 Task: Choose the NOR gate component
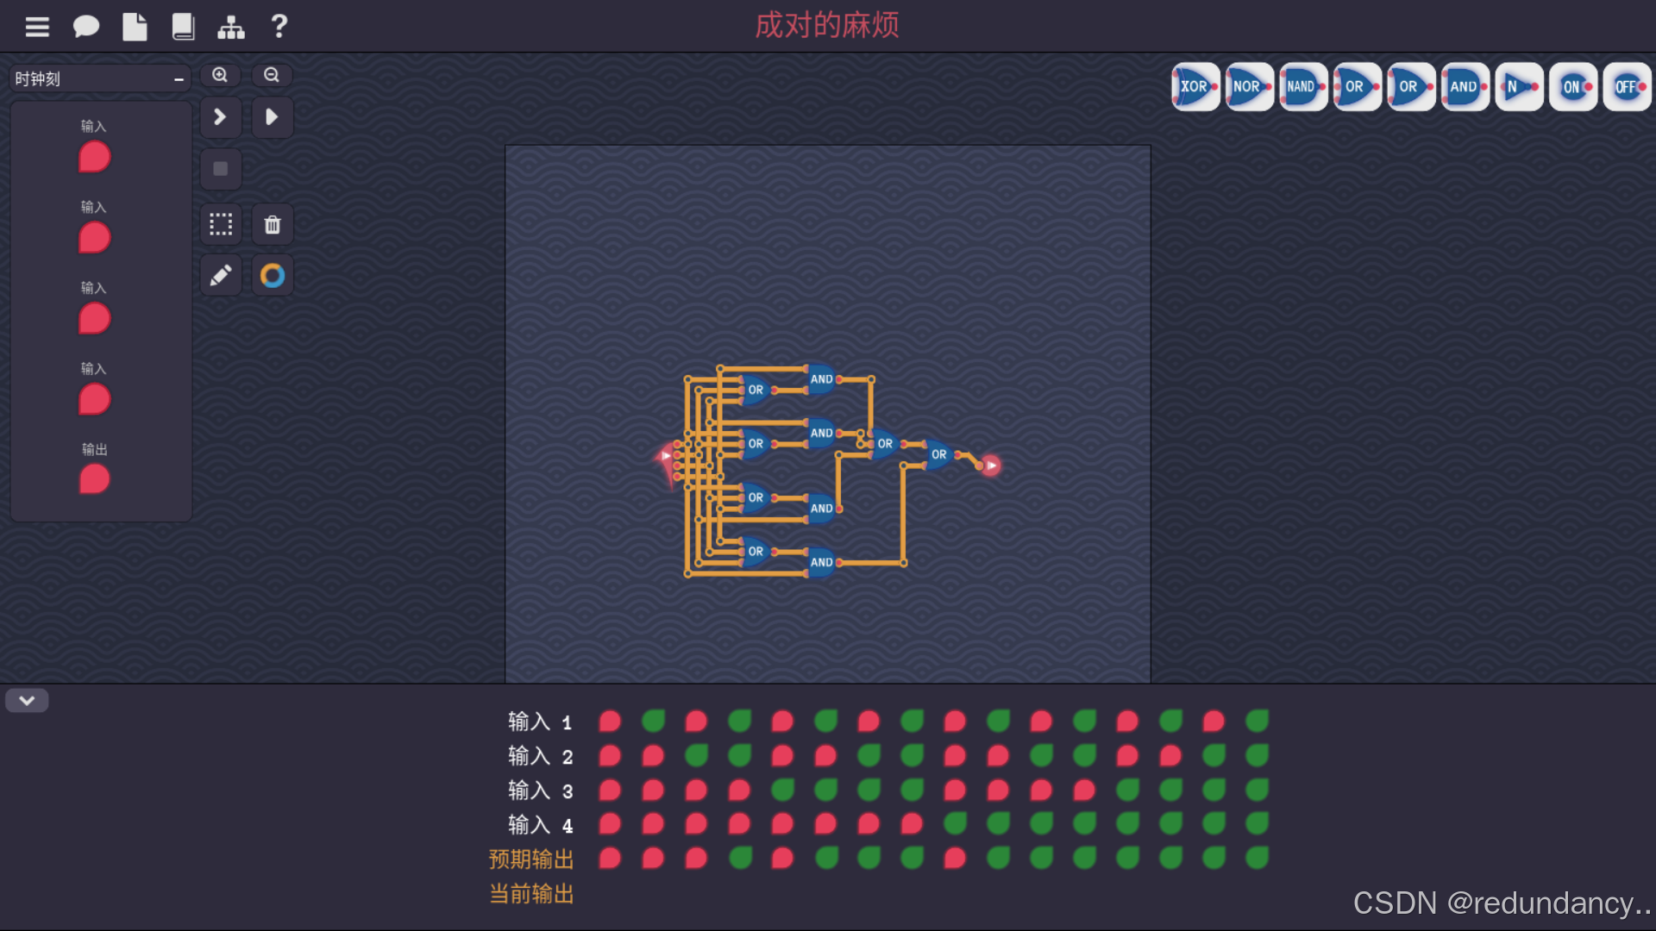coord(1248,87)
